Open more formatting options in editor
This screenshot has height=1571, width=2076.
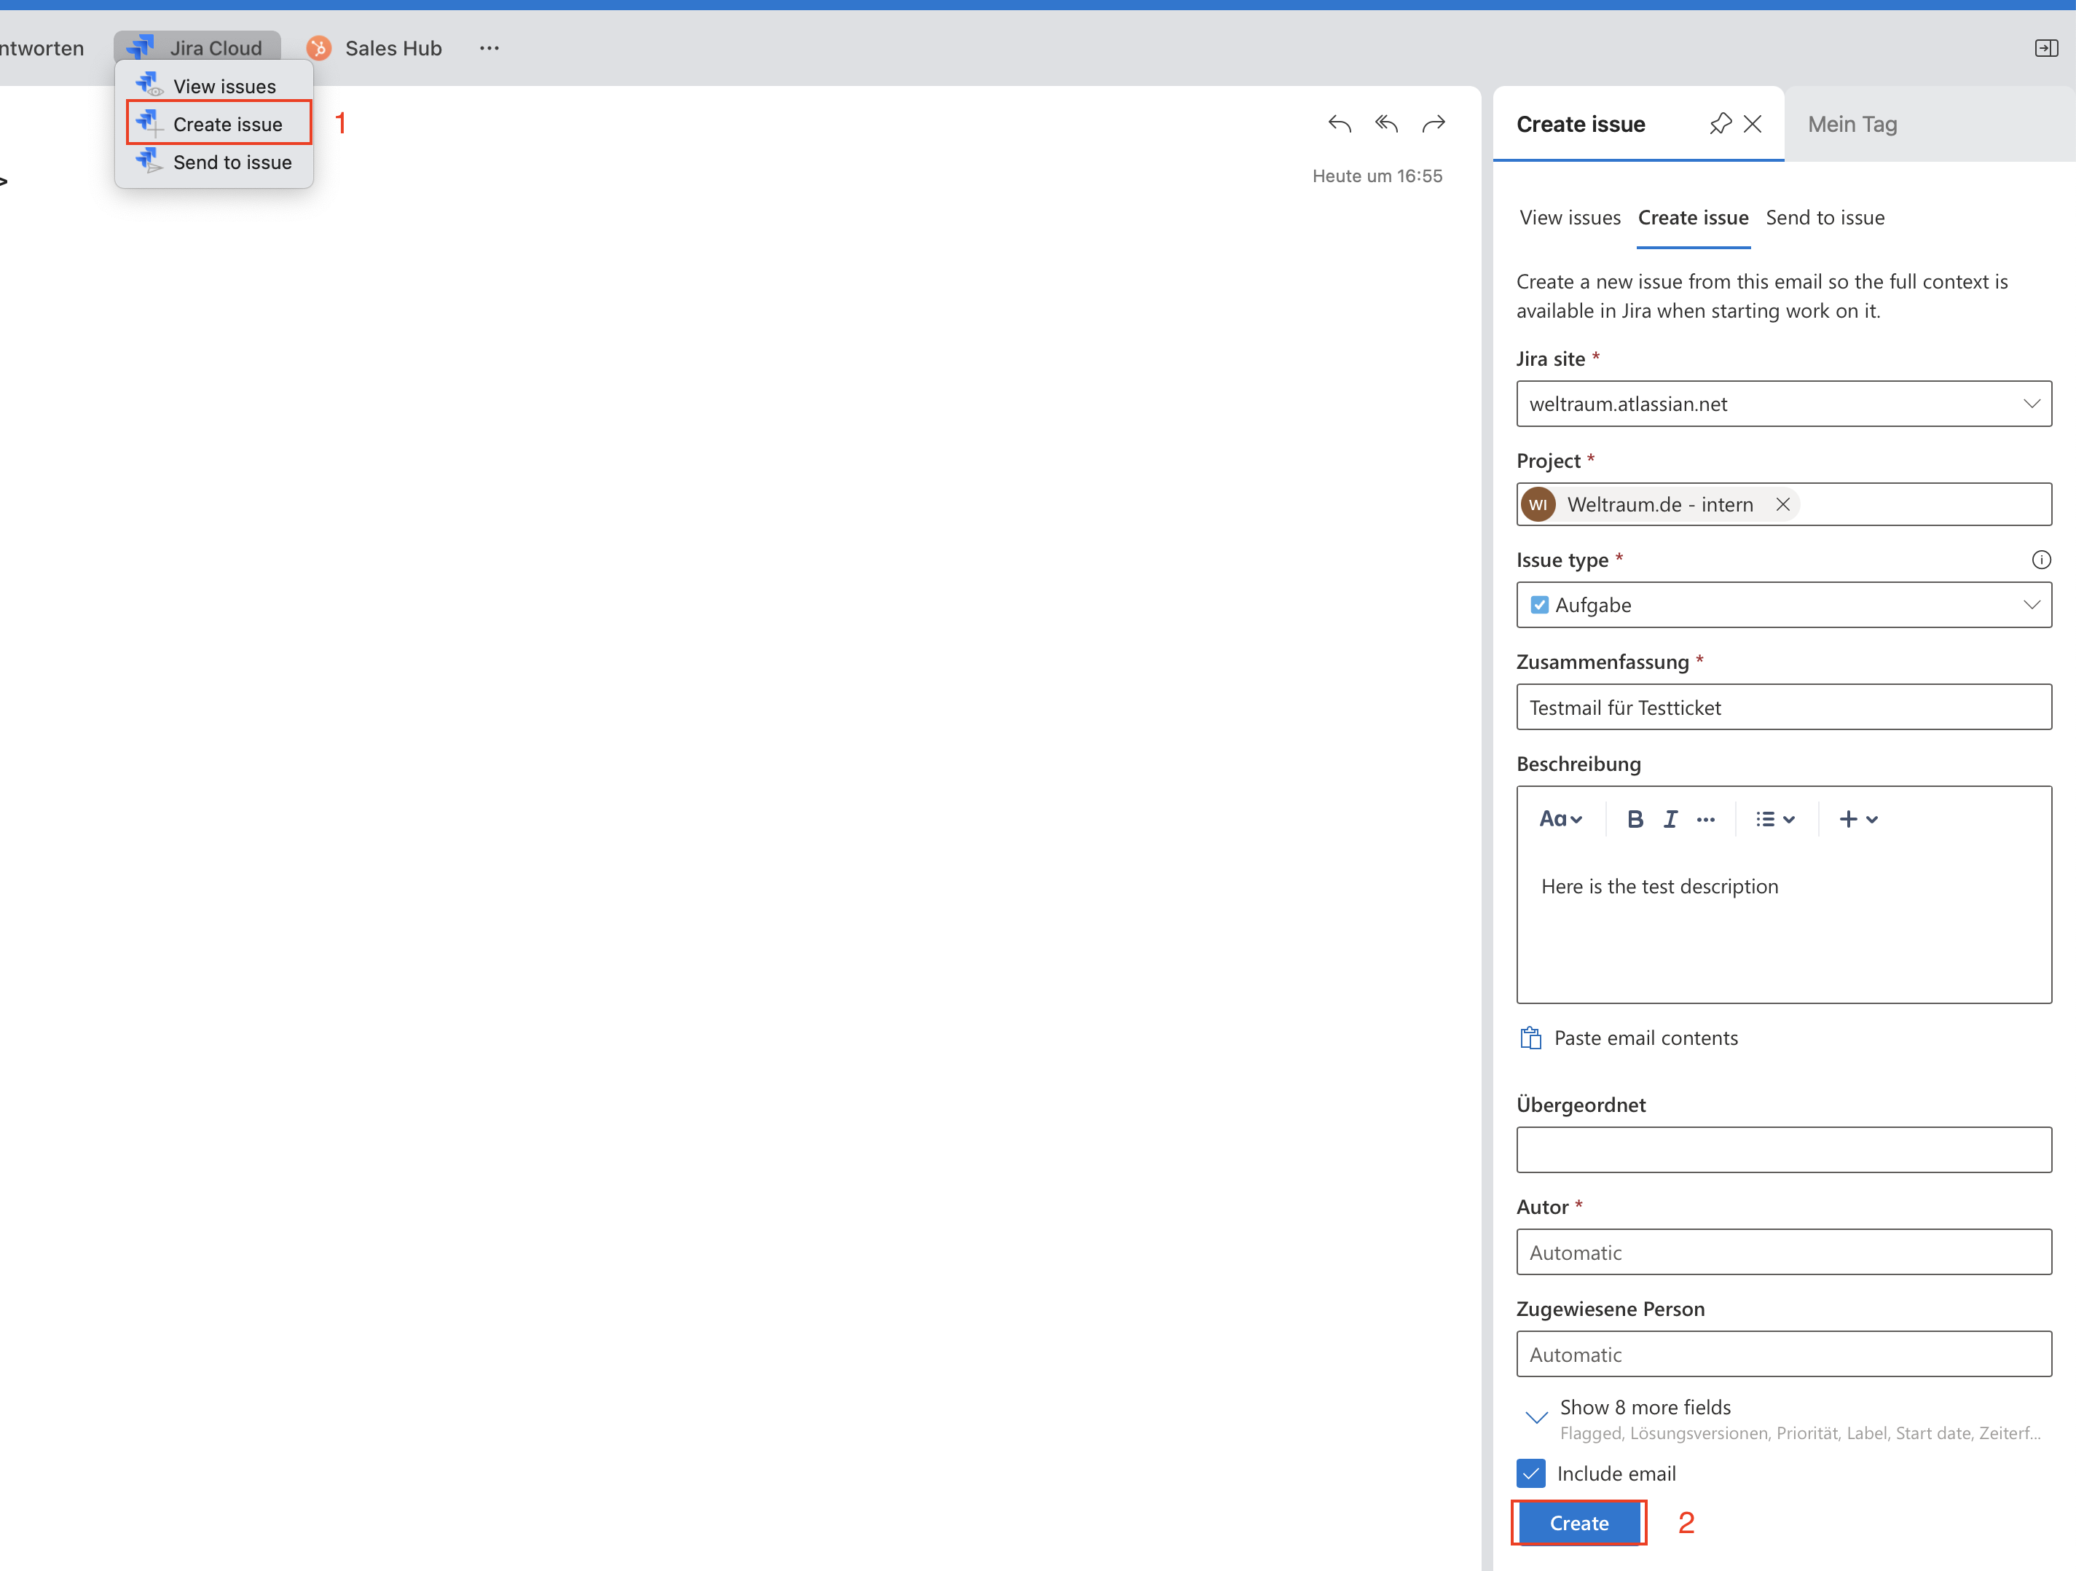pyautogui.click(x=1705, y=820)
